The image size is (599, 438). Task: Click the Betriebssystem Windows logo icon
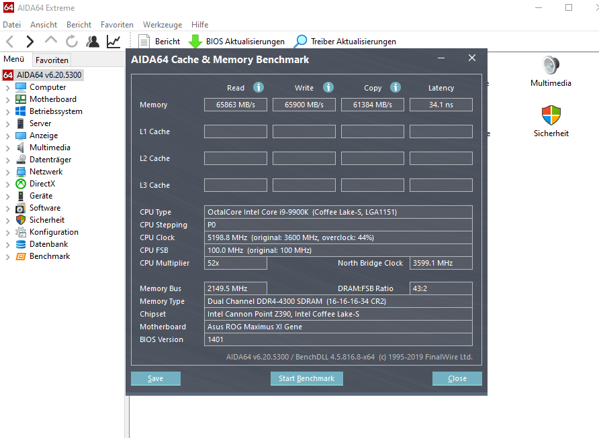tap(21, 111)
